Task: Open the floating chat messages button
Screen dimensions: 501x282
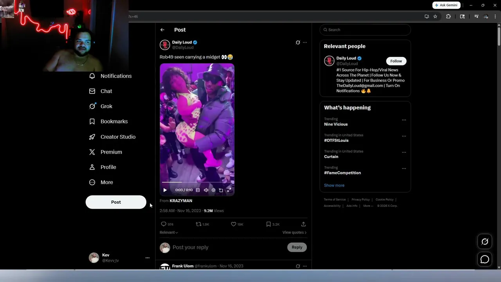Action: [x=485, y=259]
